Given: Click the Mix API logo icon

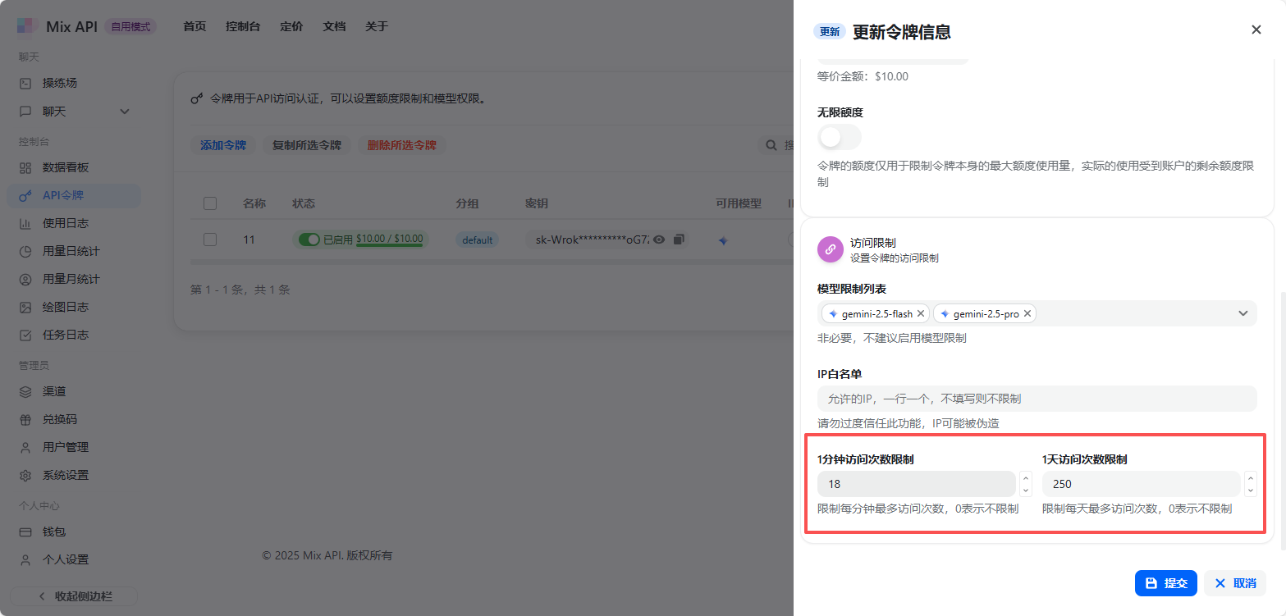Looking at the screenshot, I should point(27,26).
